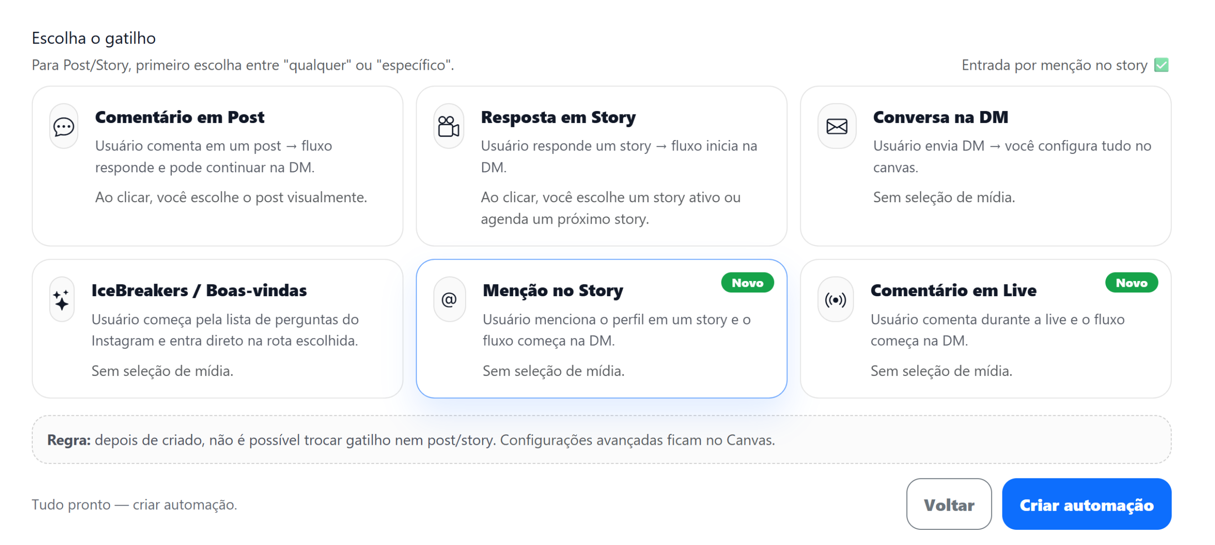Click the envelope icon for Conversa na DM
Image resolution: width=1215 pixels, height=545 pixels.
[837, 127]
